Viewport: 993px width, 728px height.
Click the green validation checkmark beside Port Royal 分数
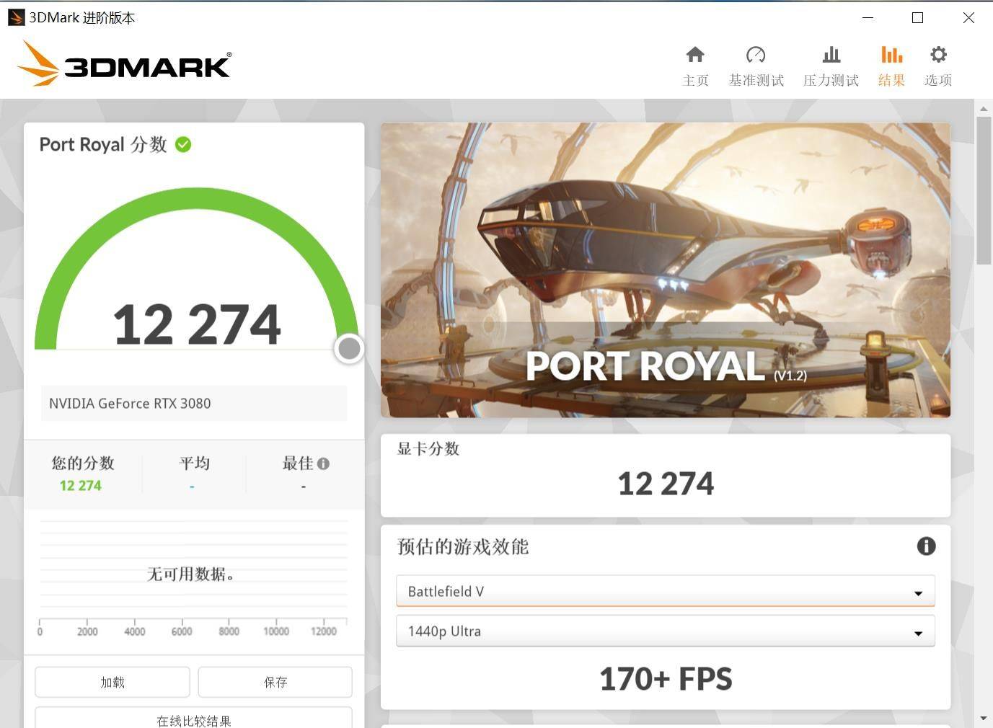(183, 144)
